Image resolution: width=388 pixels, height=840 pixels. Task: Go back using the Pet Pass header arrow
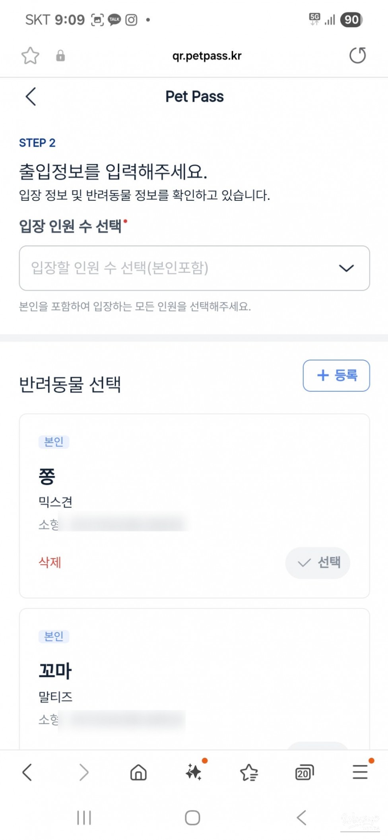pos(31,97)
